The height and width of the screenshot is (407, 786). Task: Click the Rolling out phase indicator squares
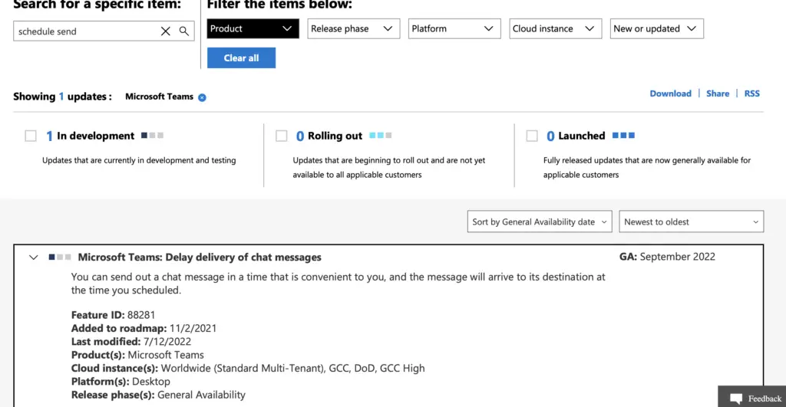pyautogui.click(x=381, y=135)
